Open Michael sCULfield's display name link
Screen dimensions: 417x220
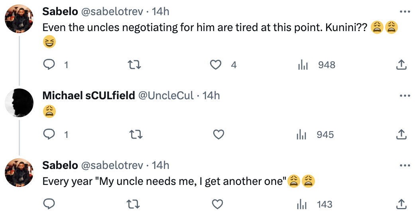pyautogui.click(x=89, y=96)
